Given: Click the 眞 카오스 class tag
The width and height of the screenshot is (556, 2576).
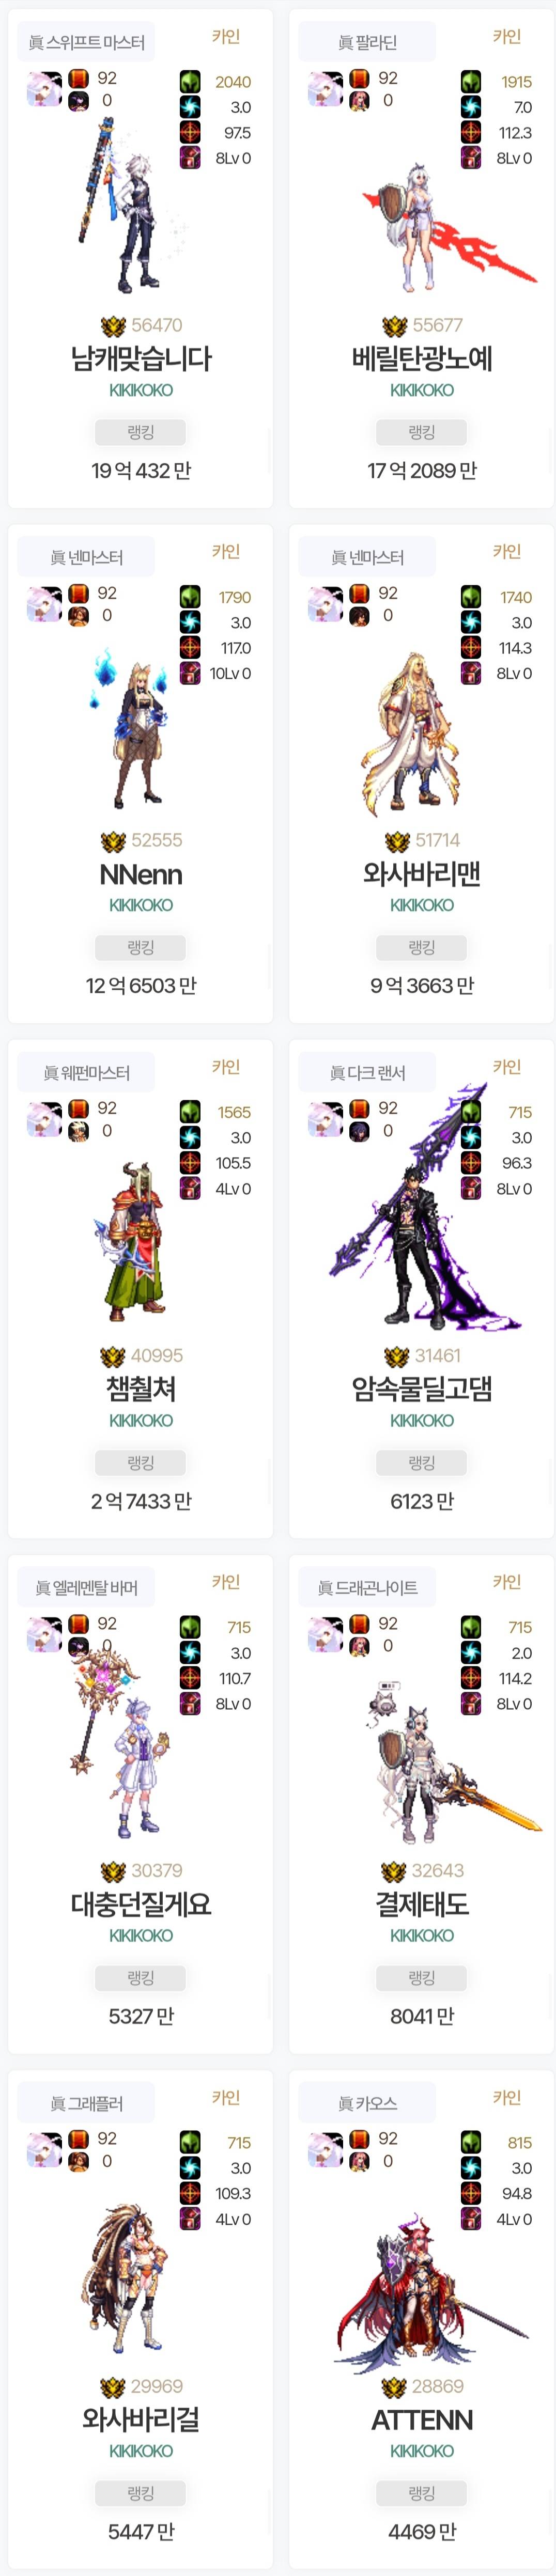Looking at the screenshot, I should tap(368, 2103).
